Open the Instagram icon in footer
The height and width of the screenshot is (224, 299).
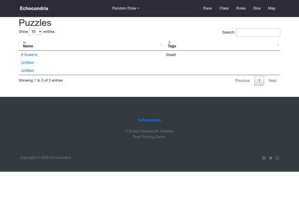tap(277, 158)
